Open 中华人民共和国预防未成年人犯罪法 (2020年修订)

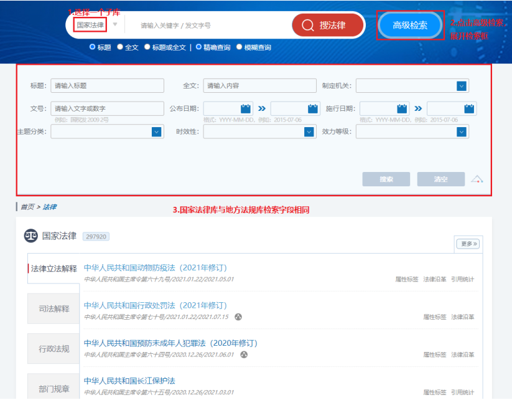pos(170,343)
